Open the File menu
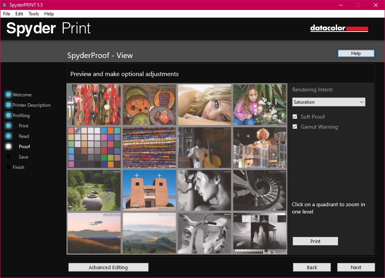385x278 pixels. [x=7, y=14]
